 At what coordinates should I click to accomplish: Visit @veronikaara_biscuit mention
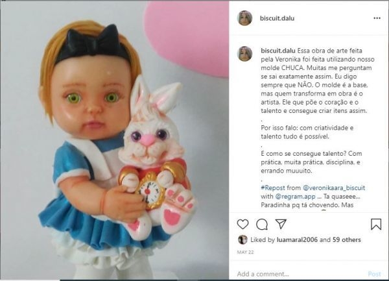[x=334, y=188]
